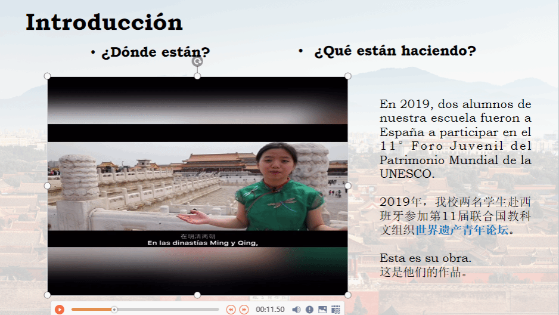This screenshot has width=559, height=315.
Task: Click the left-middle handle of video
Action: [48, 186]
